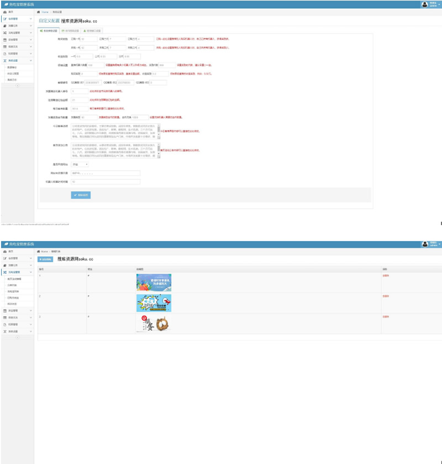Click the user avatar in upper header
442x464 pixels.
[x=424, y=4]
